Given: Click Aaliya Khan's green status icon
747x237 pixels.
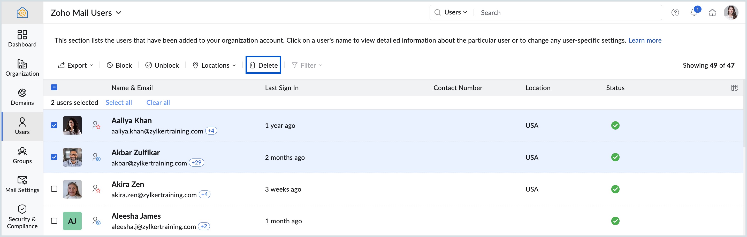Looking at the screenshot, I should click(x=615, y=125).
